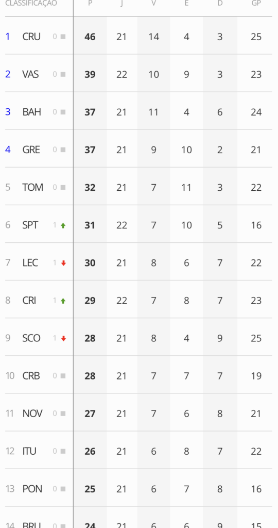Open the PON team entry
The width and height of the screenshot is (278, 528).
point(32,489)
